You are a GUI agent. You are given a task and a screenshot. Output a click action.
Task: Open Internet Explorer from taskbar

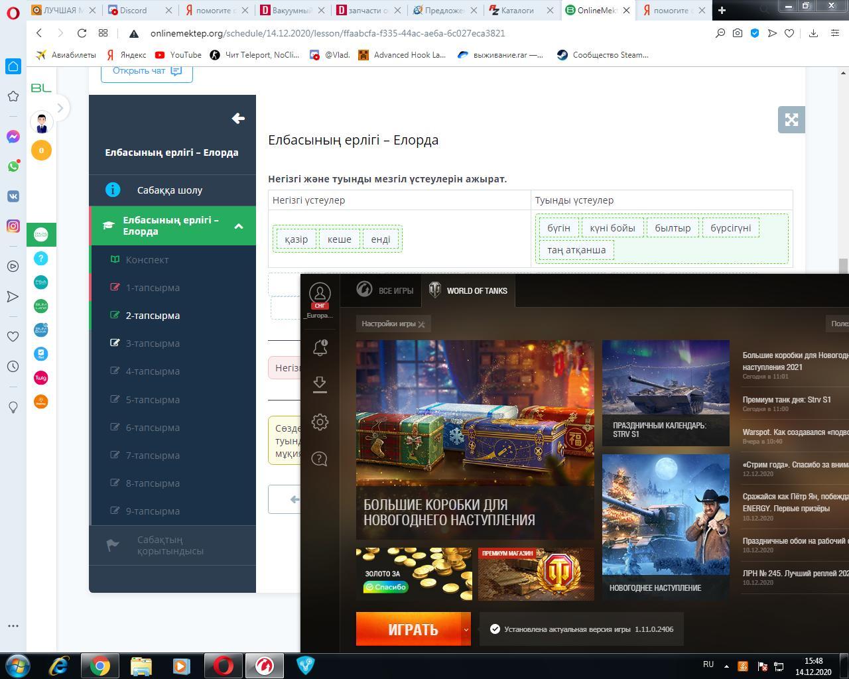point(59,666)
